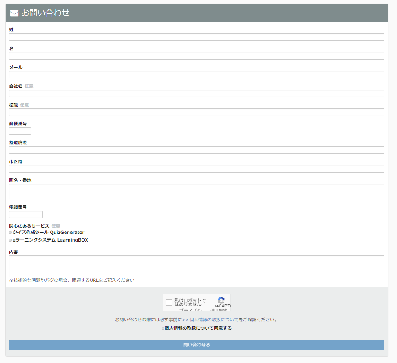Open the >>個人情報の取扱について link

210,320
